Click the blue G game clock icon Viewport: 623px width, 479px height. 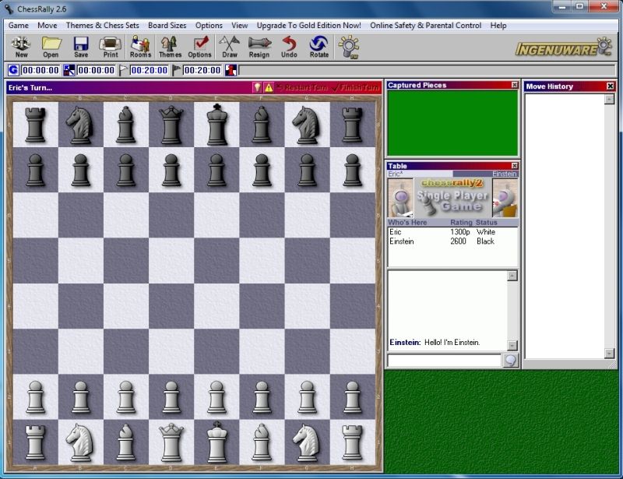[x=13, y=70]
